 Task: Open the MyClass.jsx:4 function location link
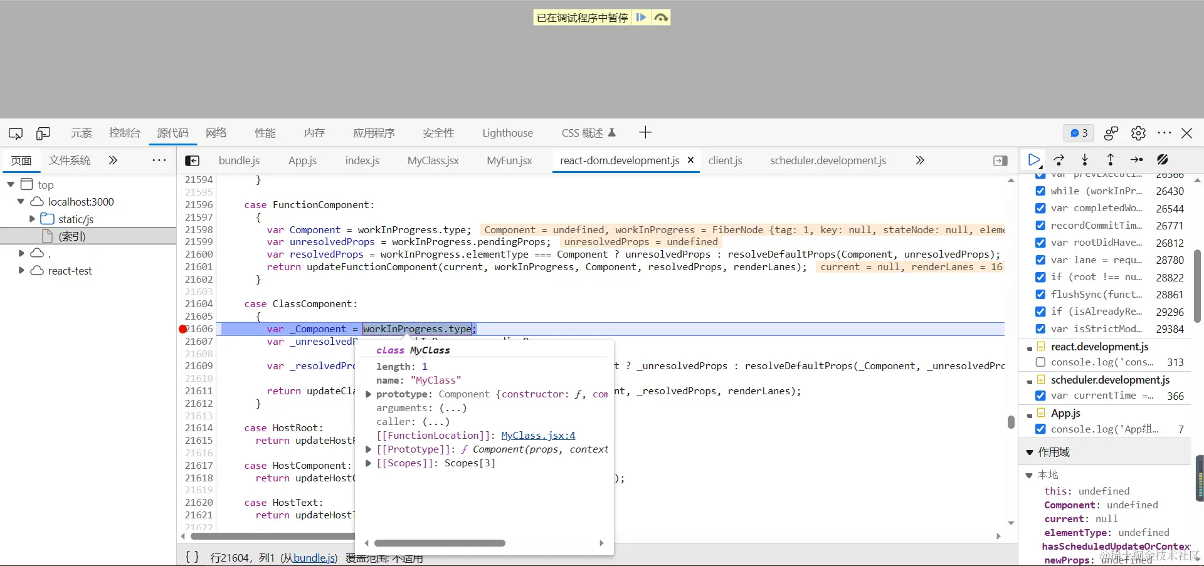coord(538,436)
